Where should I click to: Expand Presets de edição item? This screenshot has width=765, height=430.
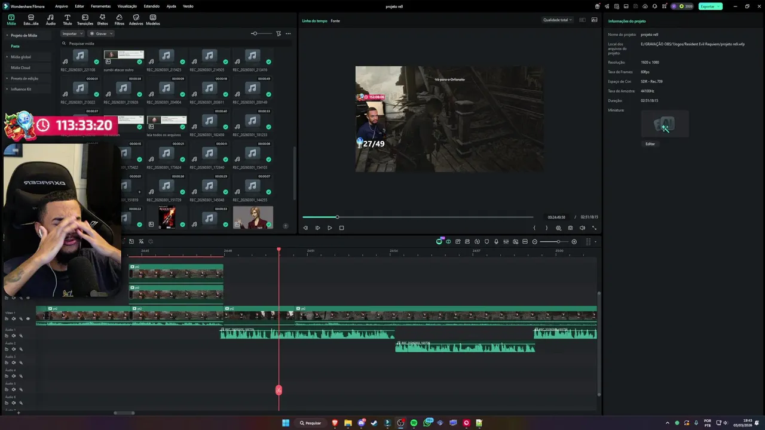pos(7,78)
